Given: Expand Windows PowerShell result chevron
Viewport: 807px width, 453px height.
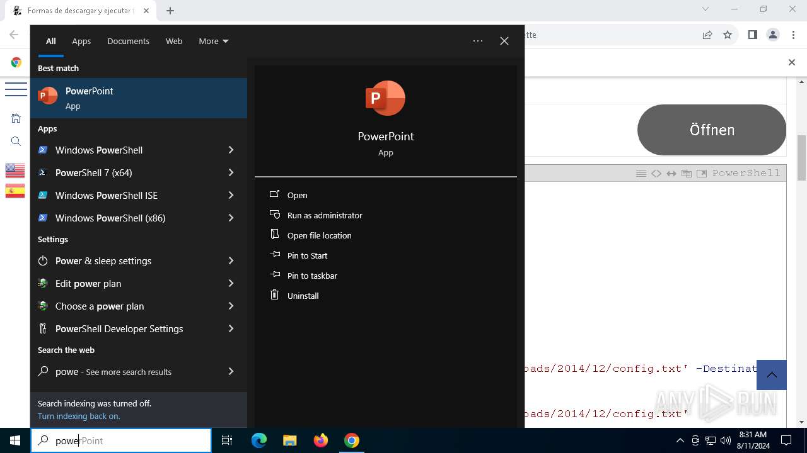Looking at the screenshot, I should (x=231, y=150).
